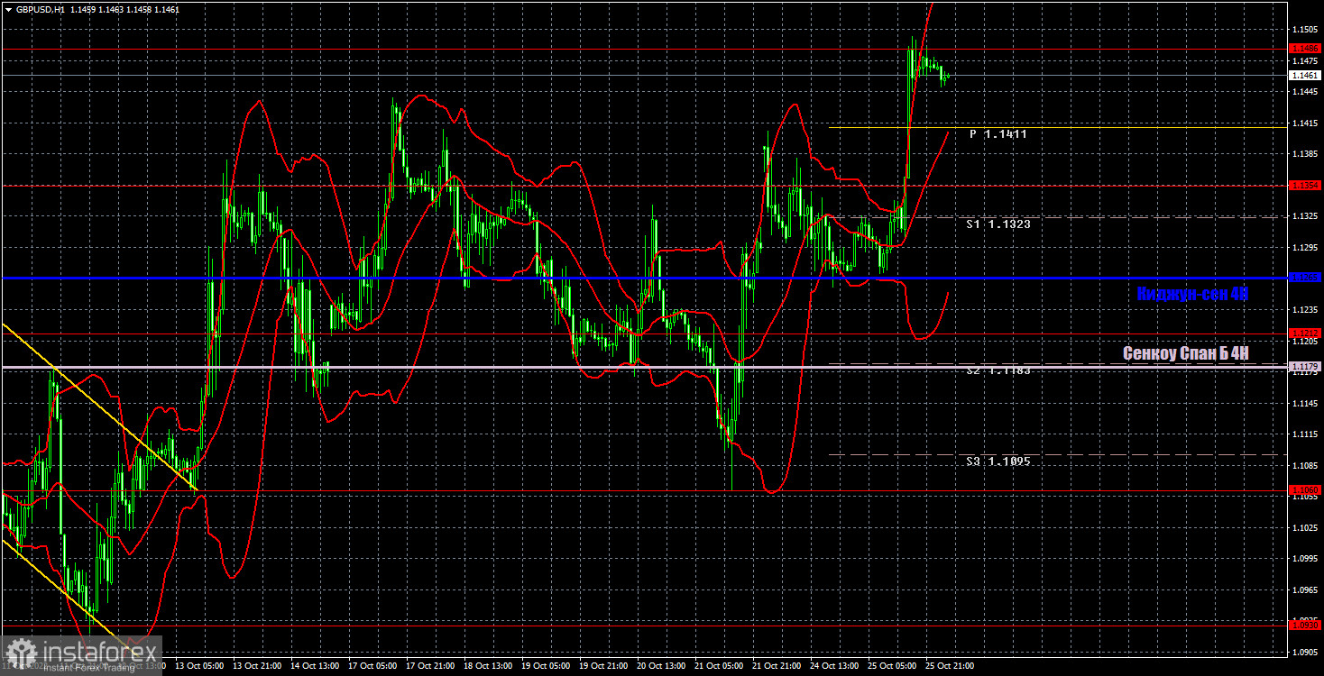
Task: Click the red level tag 1.1212
Action: 1305,333
